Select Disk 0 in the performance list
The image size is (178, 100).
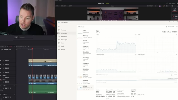tap(85, 42)
